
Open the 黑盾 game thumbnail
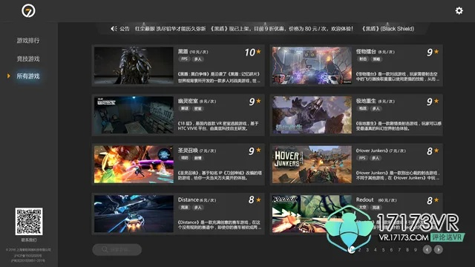(x=134, y=65)
